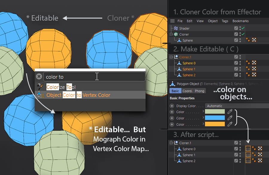
Task: Toggle the Shader visibility dots
Action: pyautogui.click(x=240, y=28)
